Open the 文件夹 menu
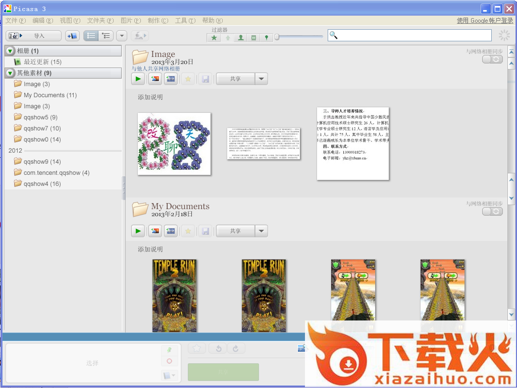 100,21
